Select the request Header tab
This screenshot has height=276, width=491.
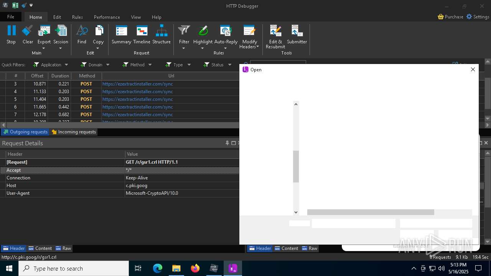(13, 248)
